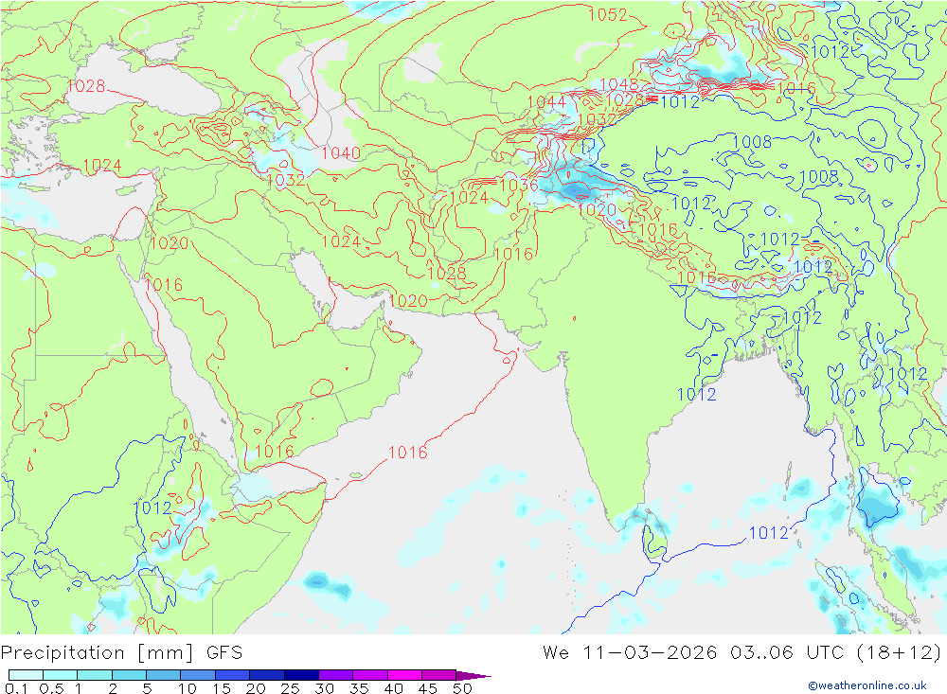The image size is (947, 694).
Task: Click the 1048 isobar label
Action: point(619,84)
